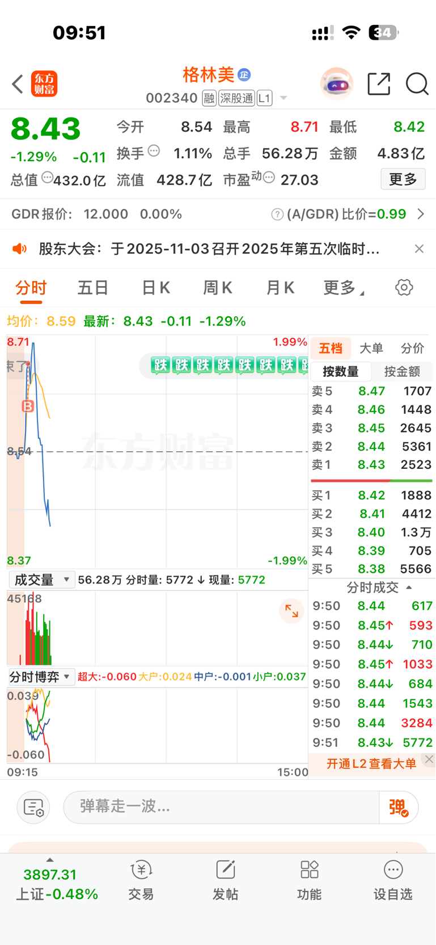
Task: Tap the 8.43 current price
Action: 46,129
